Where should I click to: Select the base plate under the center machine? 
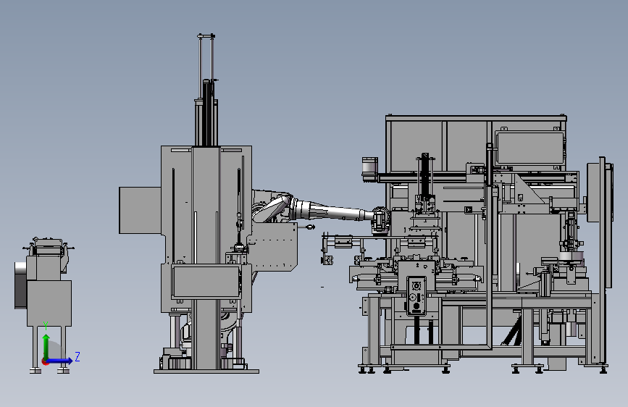206,372
